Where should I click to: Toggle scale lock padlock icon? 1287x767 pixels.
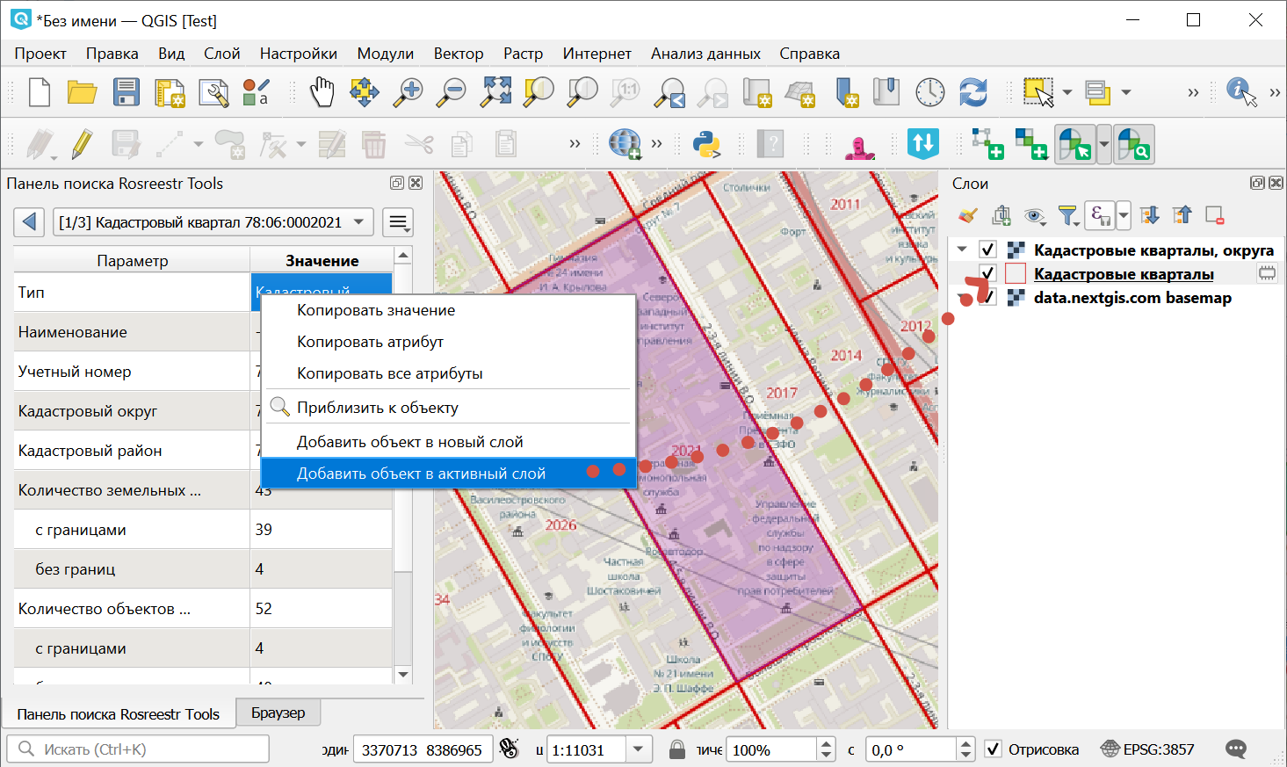pyautogui.click(x=676, y=749)
